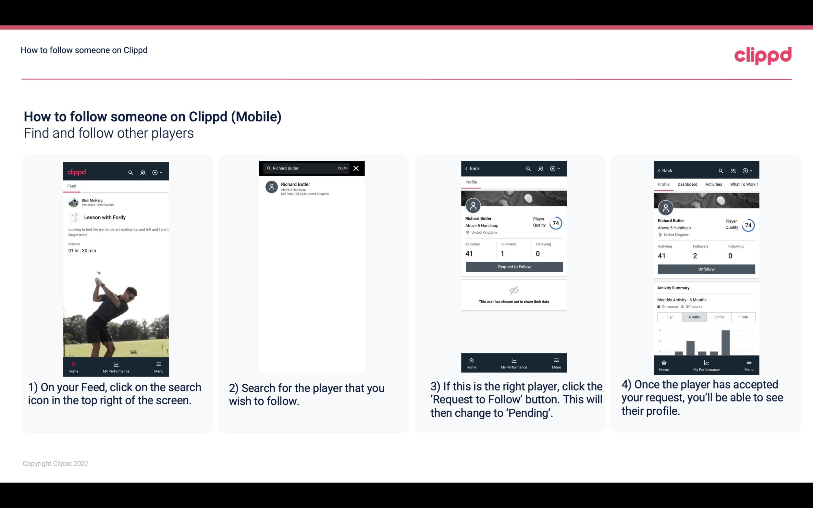The height and width of the screenshot is (508, 813).
Task: Click the 'Request to Follow' button
Action: 514,266
